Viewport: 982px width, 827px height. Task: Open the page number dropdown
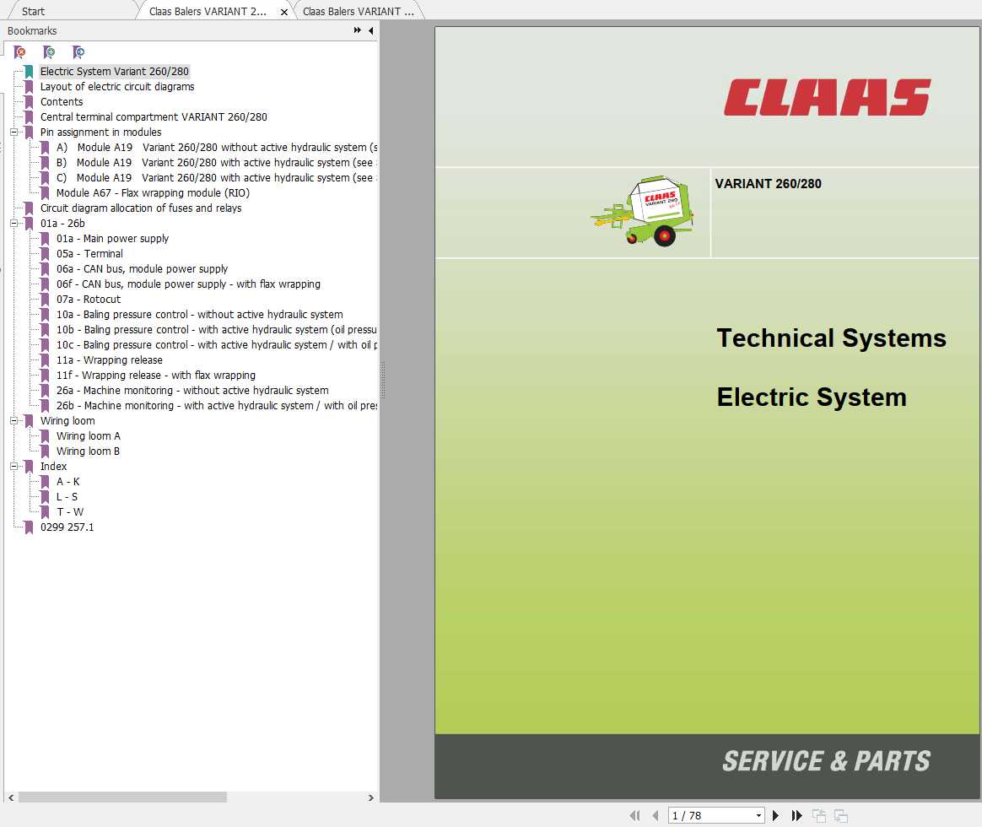pos(758,815)
